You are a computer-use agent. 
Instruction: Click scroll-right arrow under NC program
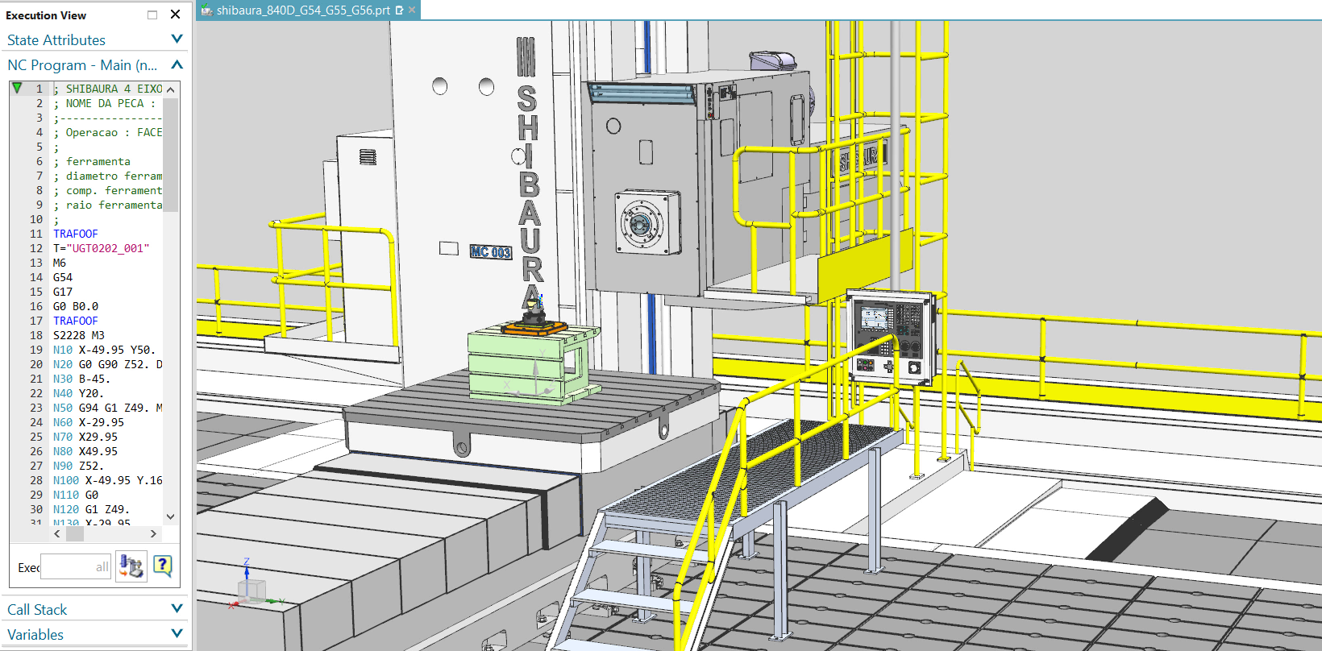coord(153,533)
